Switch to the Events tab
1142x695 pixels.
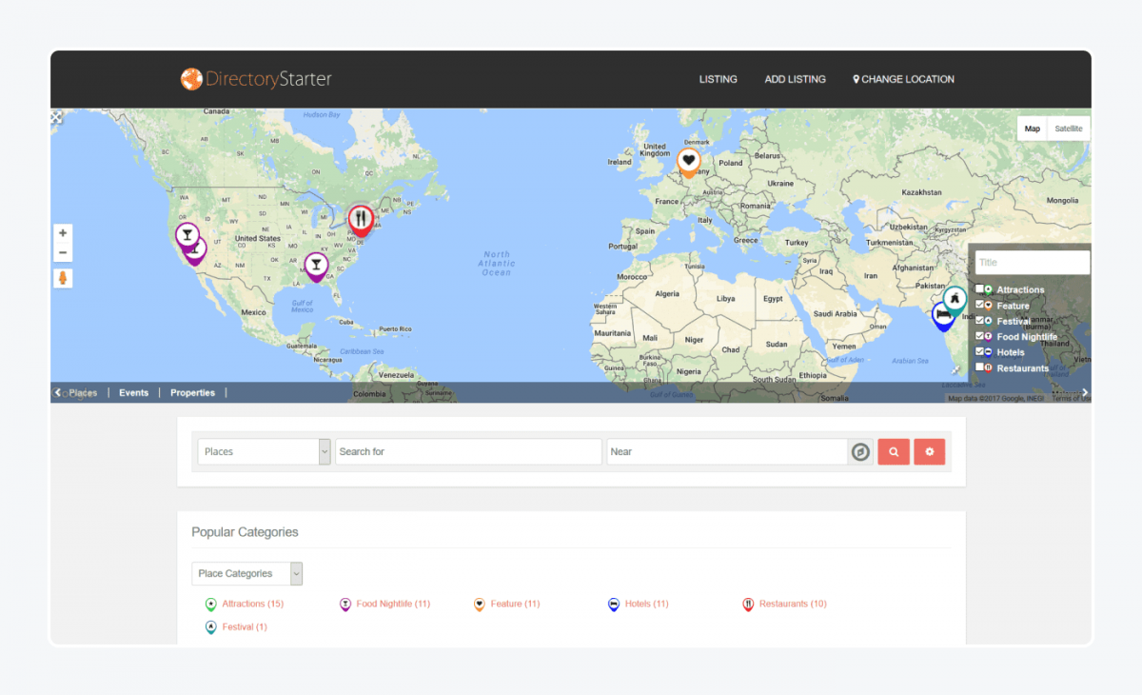[x=133, y=392]
